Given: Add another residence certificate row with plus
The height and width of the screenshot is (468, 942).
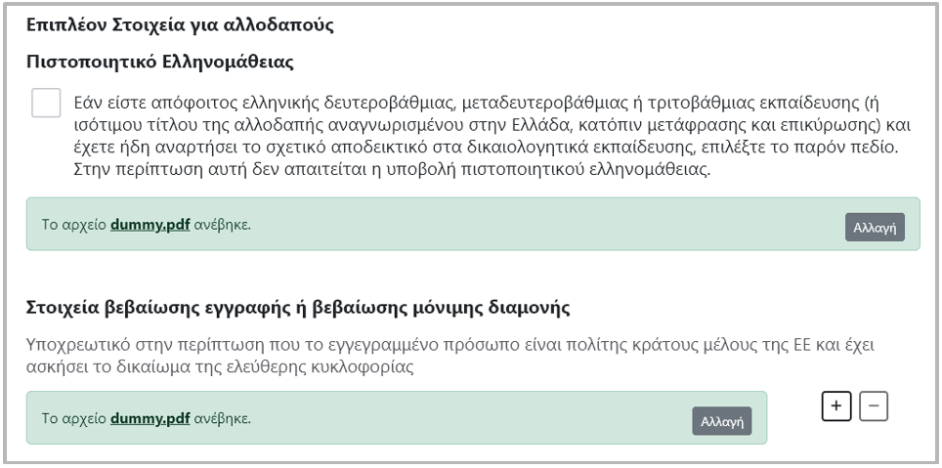Looking at the screenshot, I should 835,407.
